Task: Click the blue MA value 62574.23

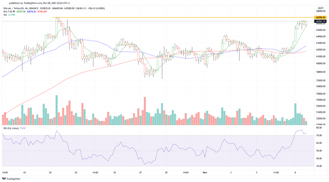Action: coord(32,11)
